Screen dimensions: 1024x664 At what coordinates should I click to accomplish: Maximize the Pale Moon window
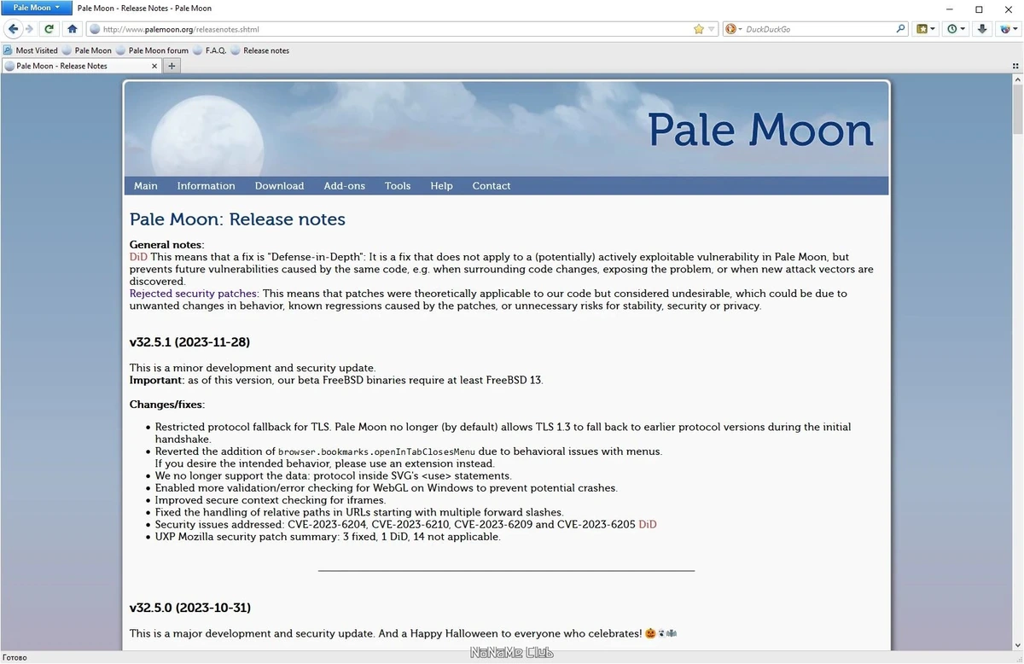point(979,9)
